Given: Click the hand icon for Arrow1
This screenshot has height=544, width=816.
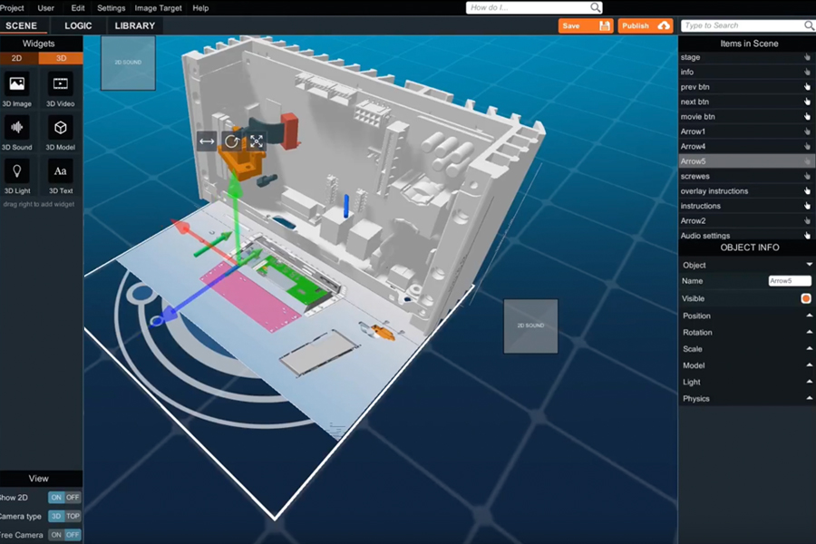Looking at the screenshot, I should [x=807, y=131].
